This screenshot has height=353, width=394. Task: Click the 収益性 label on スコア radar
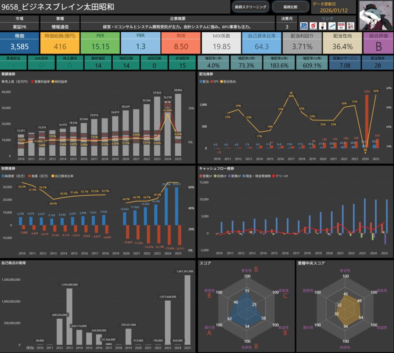[284, 327]
